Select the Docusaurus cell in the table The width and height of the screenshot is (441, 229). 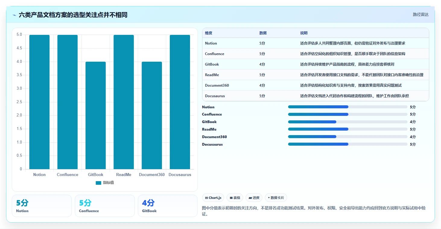(x=215, y=96)
